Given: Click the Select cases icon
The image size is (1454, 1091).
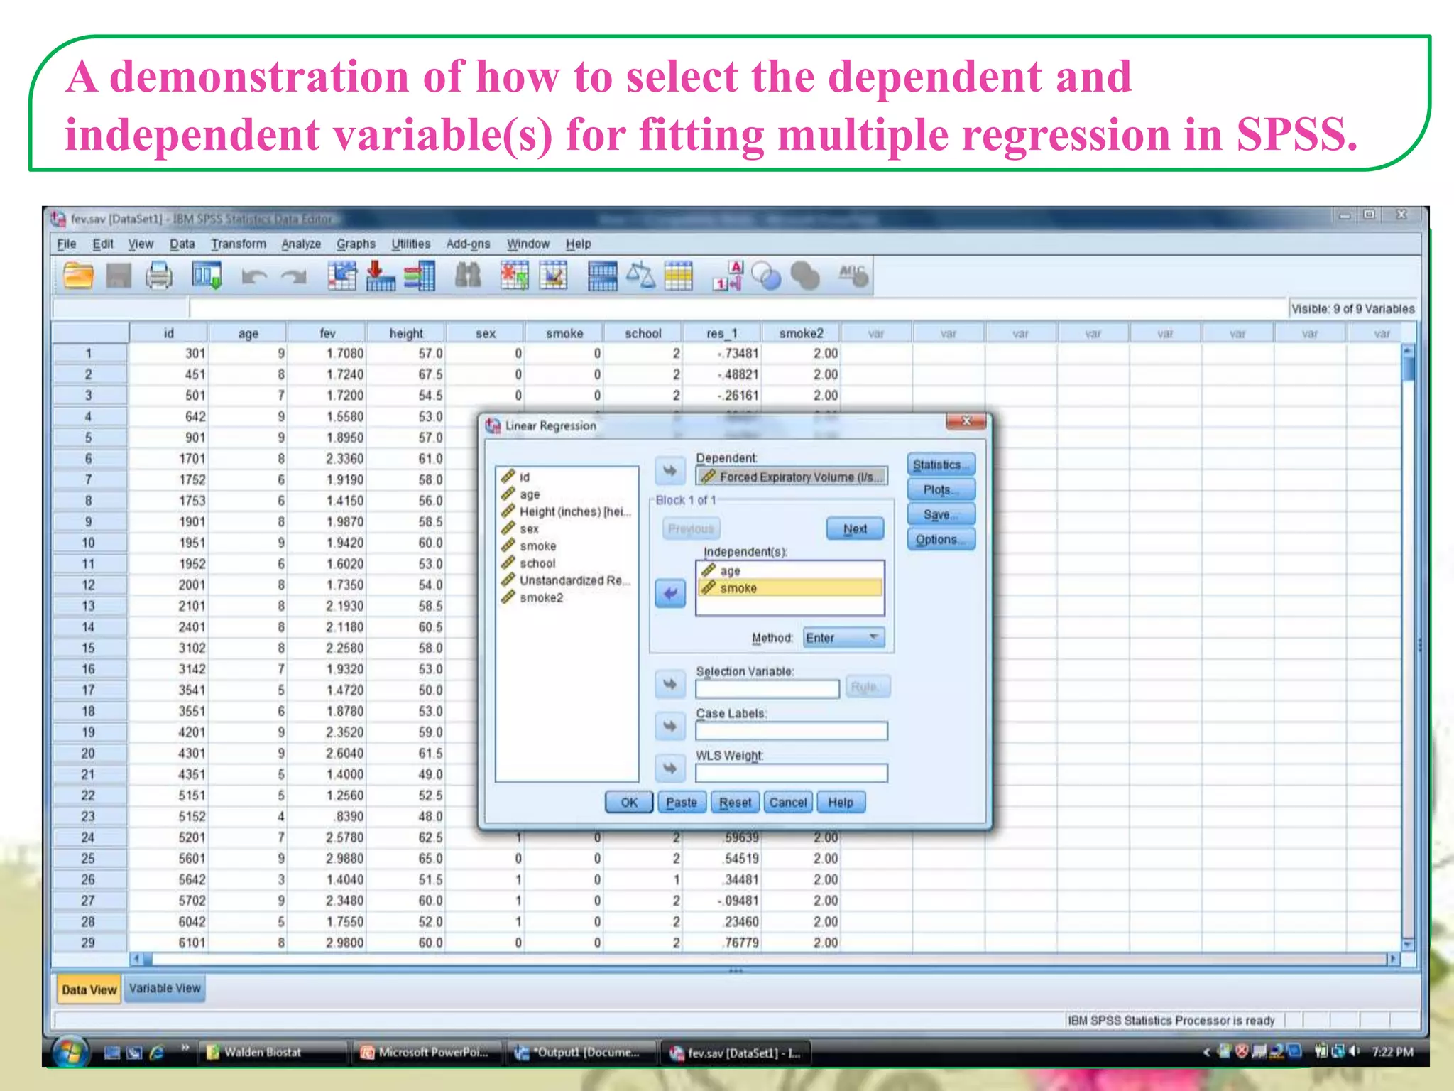Looking at the screenshot, I should click(x=679, y=276).
